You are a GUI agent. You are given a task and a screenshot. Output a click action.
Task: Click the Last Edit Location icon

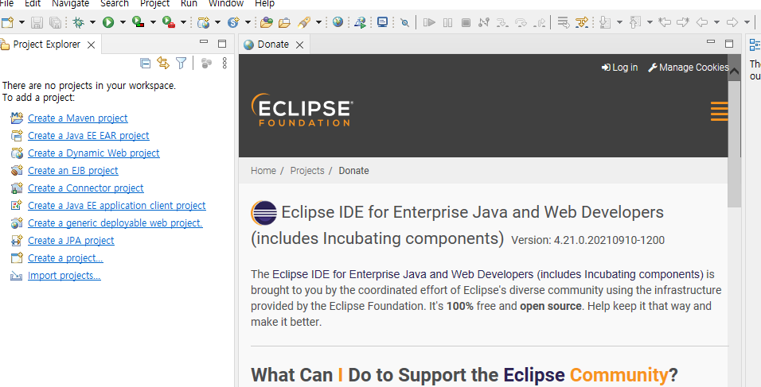pos(665,22)
